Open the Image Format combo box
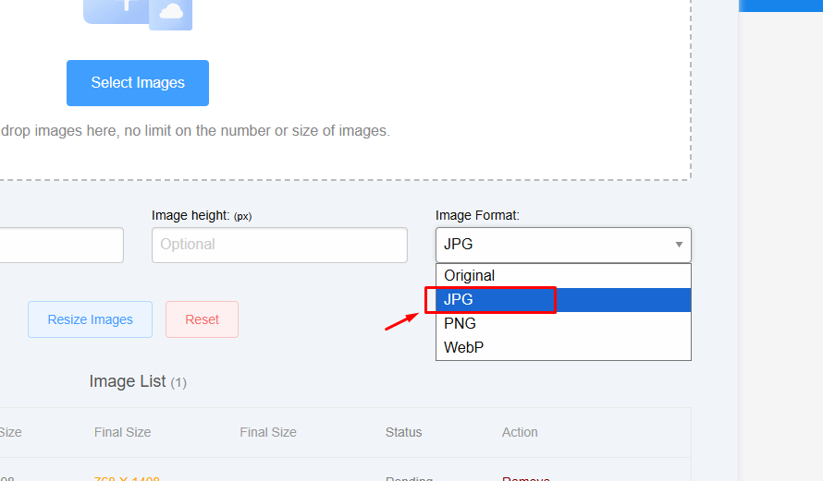 click(562, 245)
